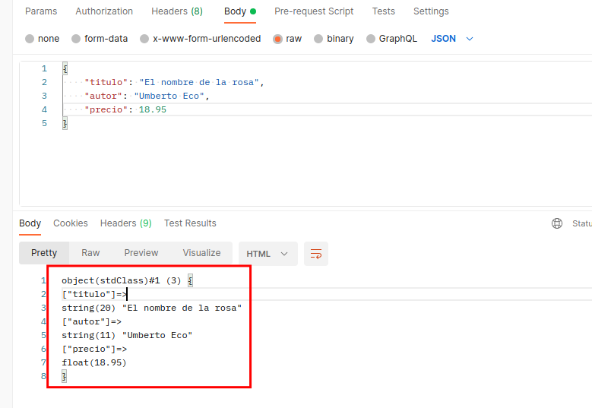Click the wrap lines icon in response toolbar

(x=316, y=253)
